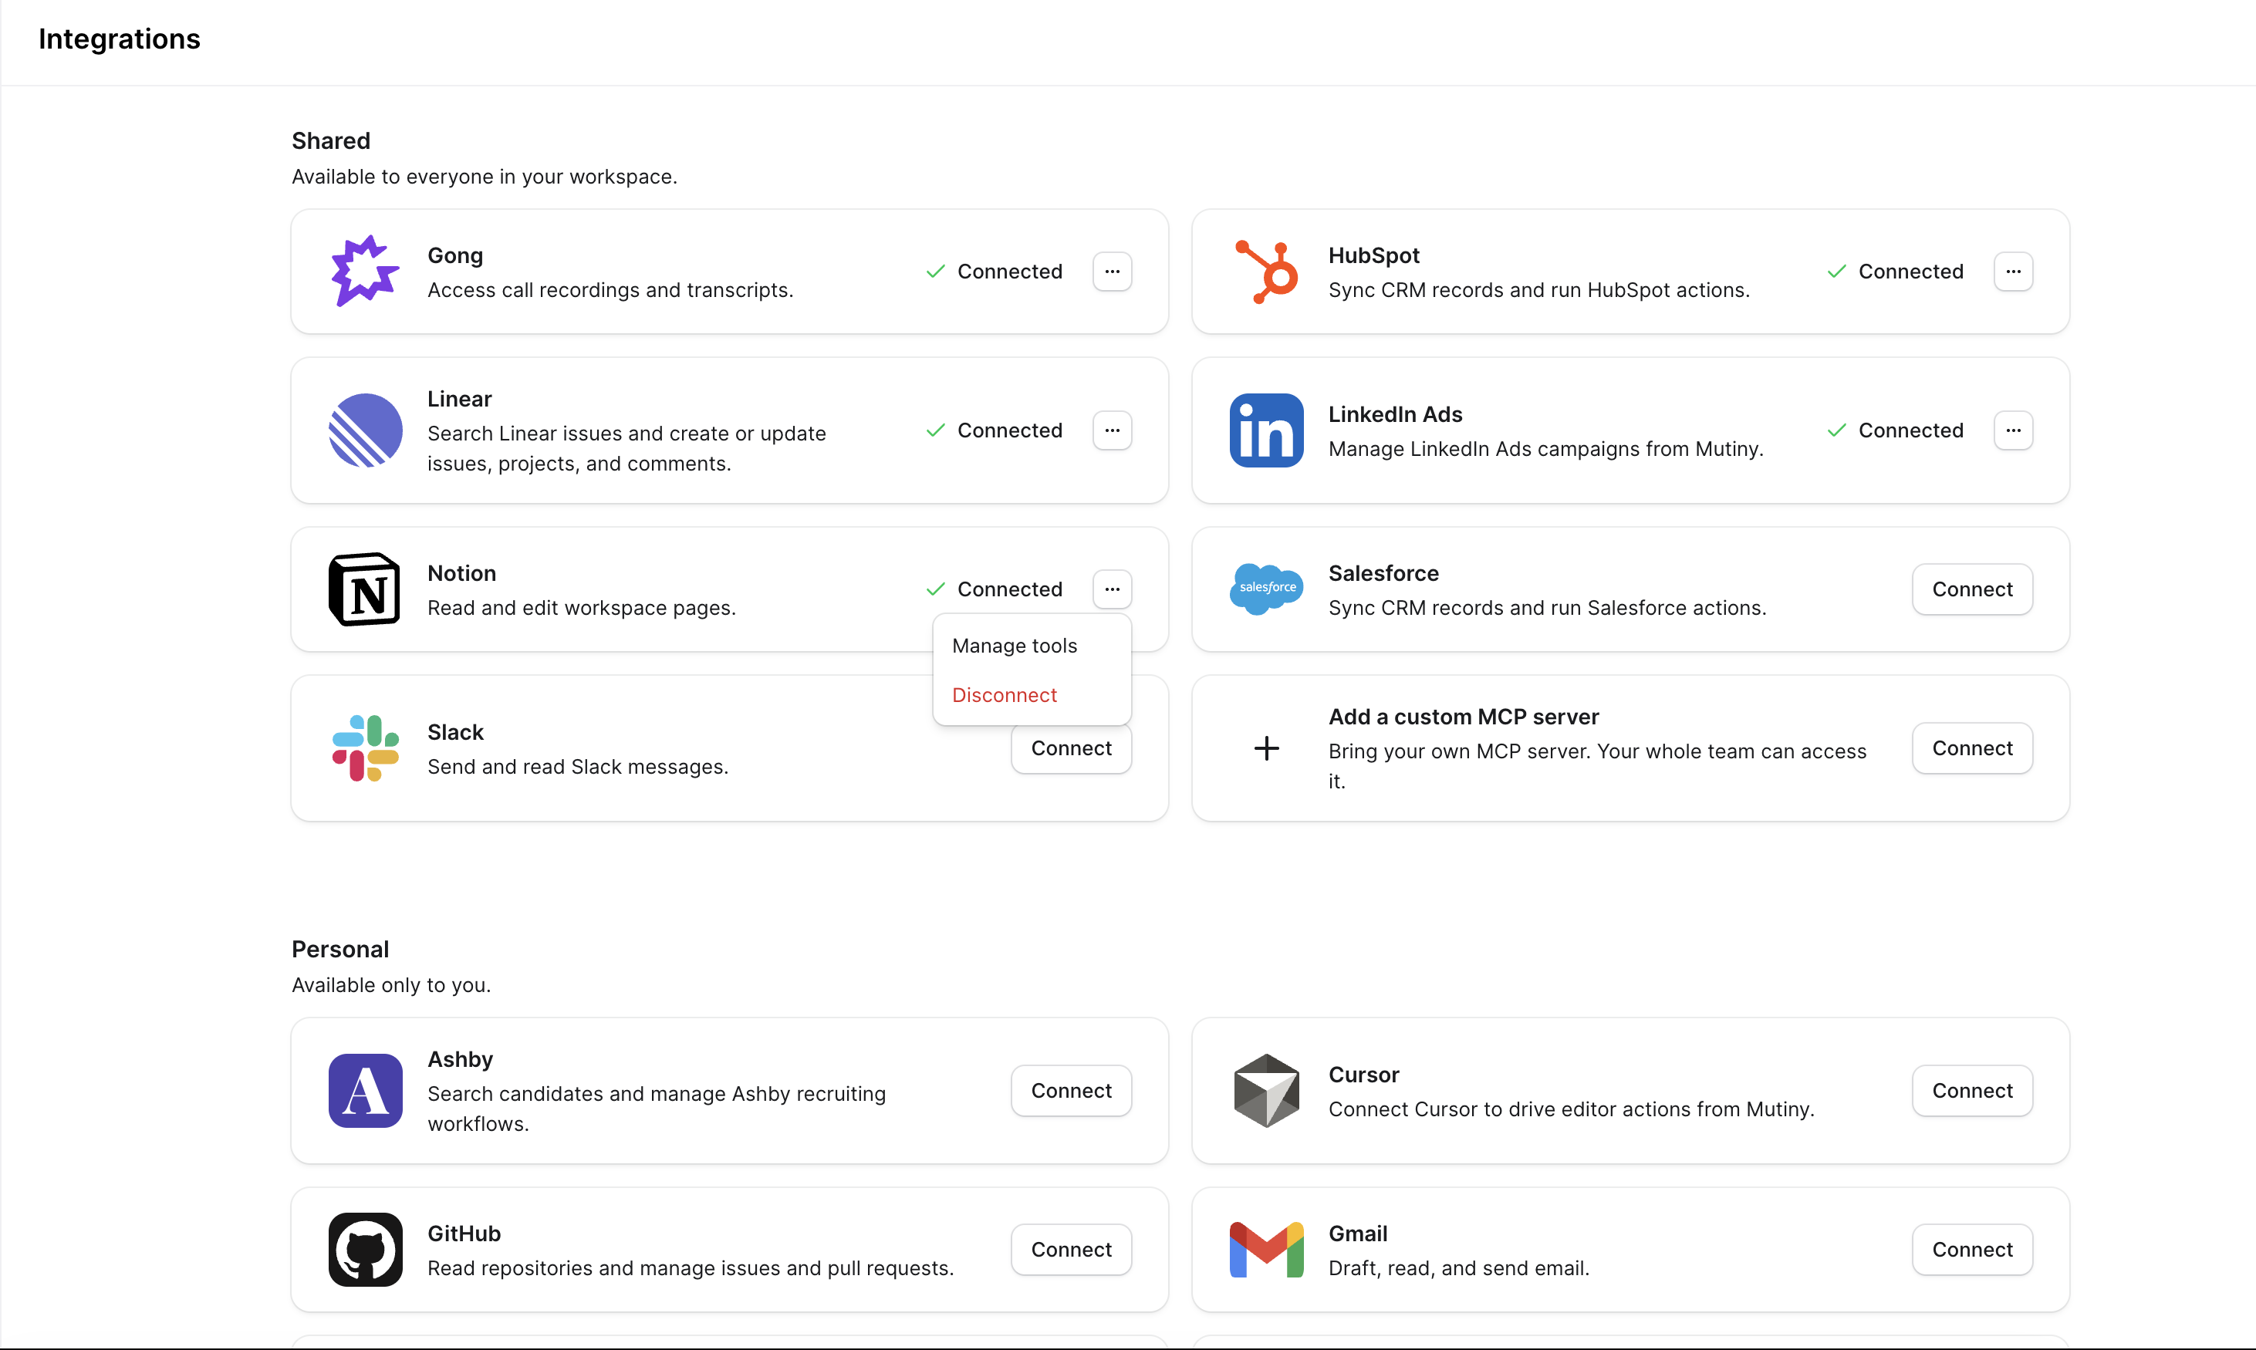2256x1350 pixels.
Task: Click the LinkedIn Ads logo icon
Action: point(1266,430)
